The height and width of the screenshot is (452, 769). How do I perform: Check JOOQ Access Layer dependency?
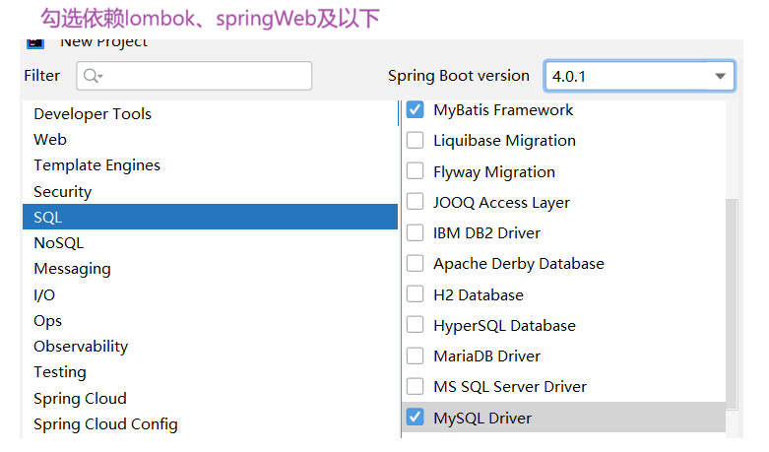tap(415, 202)
